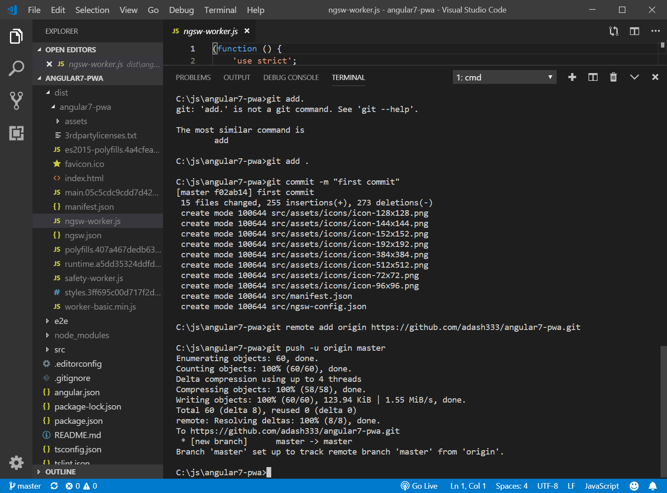This screenshot has height=493, width=667.
Task: Open the terminal selector dropdown '1: cmd'
Action: 504,77
